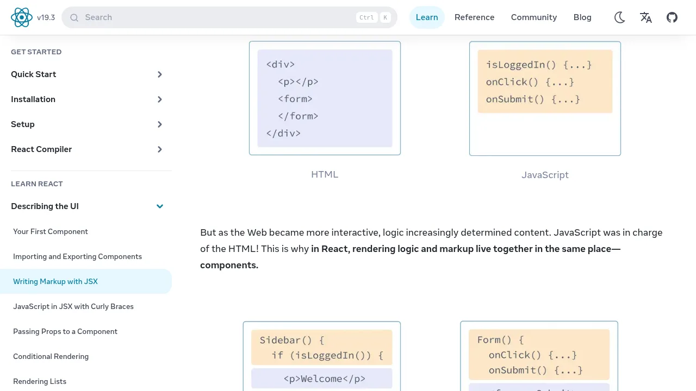Toggle dark mode with moon icon

(619, 17)
